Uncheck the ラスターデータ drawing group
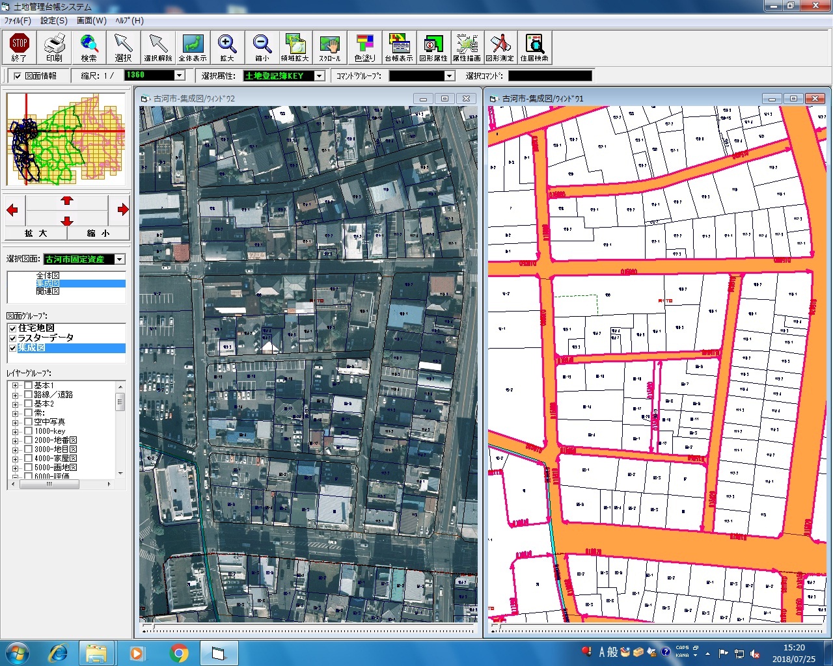This screenshot has width=833, height=666. [x=12, y=338]
